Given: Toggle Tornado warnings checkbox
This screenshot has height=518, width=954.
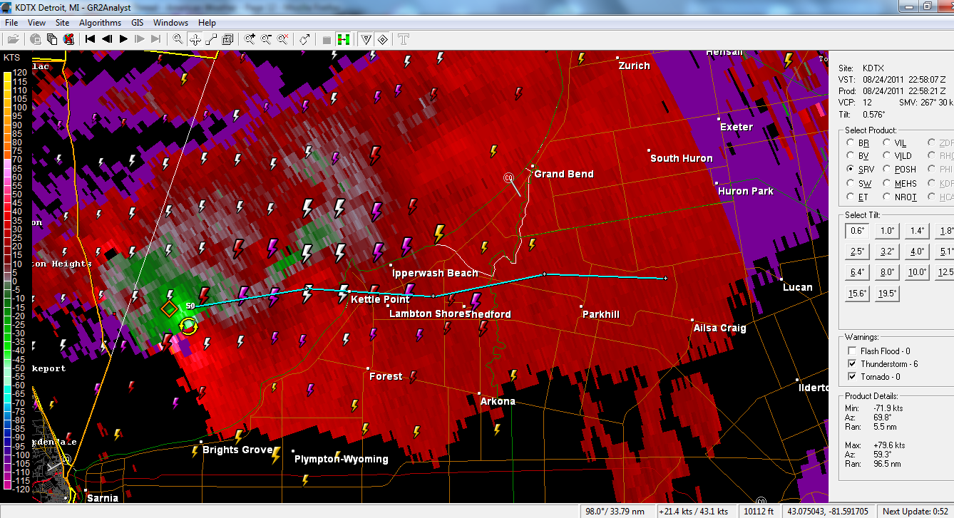Looking at the screenshot, I should pyautogui.click(x=853, y=377).
